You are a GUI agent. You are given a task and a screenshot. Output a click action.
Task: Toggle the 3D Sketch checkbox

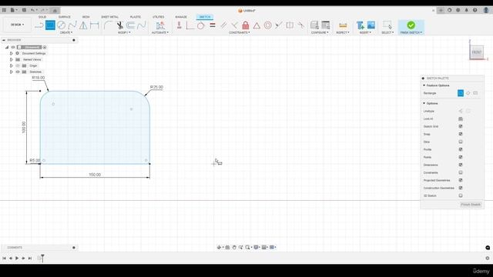[461, 195]
